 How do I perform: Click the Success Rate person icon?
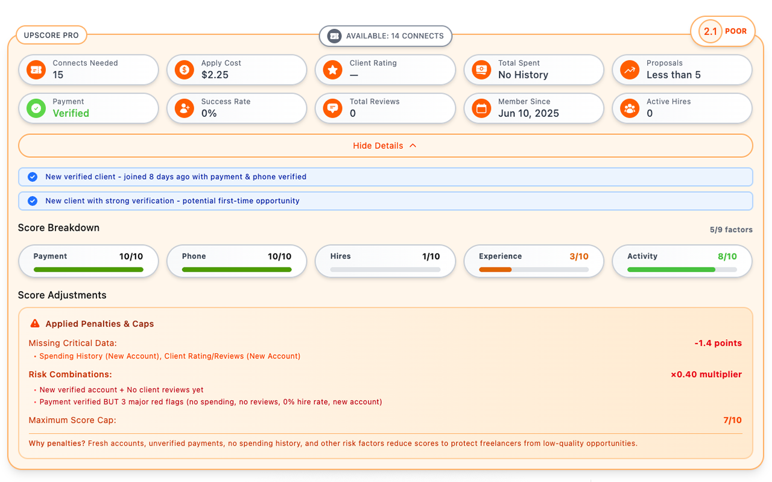coord(183,108)
